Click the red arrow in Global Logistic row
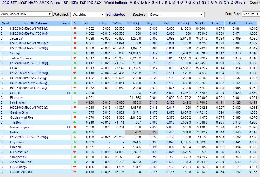 point(75,127)
